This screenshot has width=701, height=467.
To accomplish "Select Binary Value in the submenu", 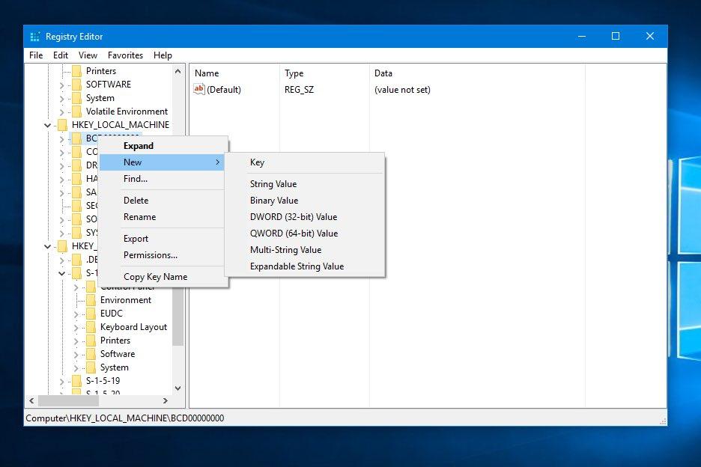I will tap(305, 201).
